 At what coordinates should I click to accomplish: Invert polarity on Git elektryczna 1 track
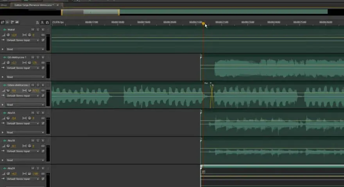point(43,68)
